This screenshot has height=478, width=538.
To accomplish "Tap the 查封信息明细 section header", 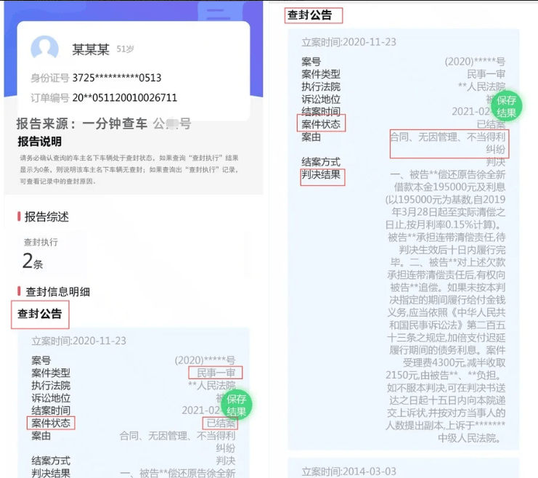I will pos(57,291).
